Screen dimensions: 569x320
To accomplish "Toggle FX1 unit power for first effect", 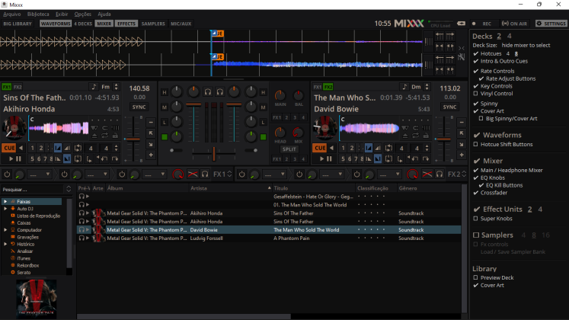I will click(7, 174).
